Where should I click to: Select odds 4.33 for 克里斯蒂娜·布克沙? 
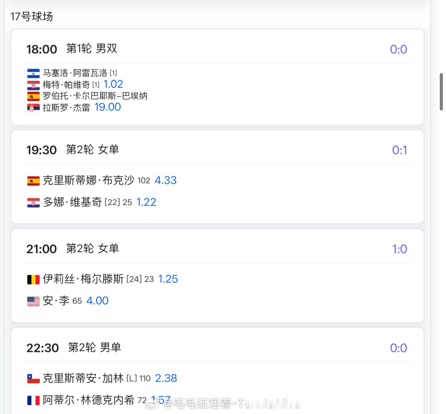click(x=165, y=180)
